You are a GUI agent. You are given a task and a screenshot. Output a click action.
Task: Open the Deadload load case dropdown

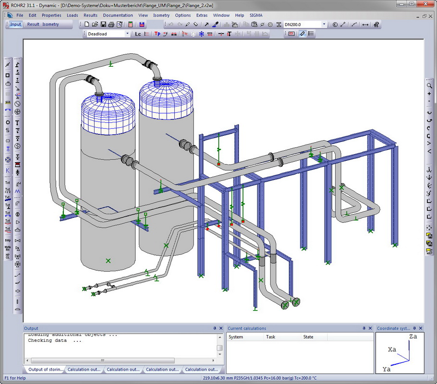[127, 34]
